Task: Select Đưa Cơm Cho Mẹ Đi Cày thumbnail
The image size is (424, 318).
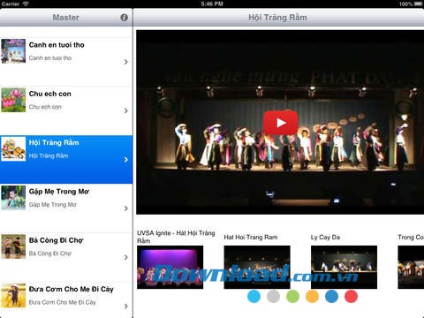Action: coord(13,295)
